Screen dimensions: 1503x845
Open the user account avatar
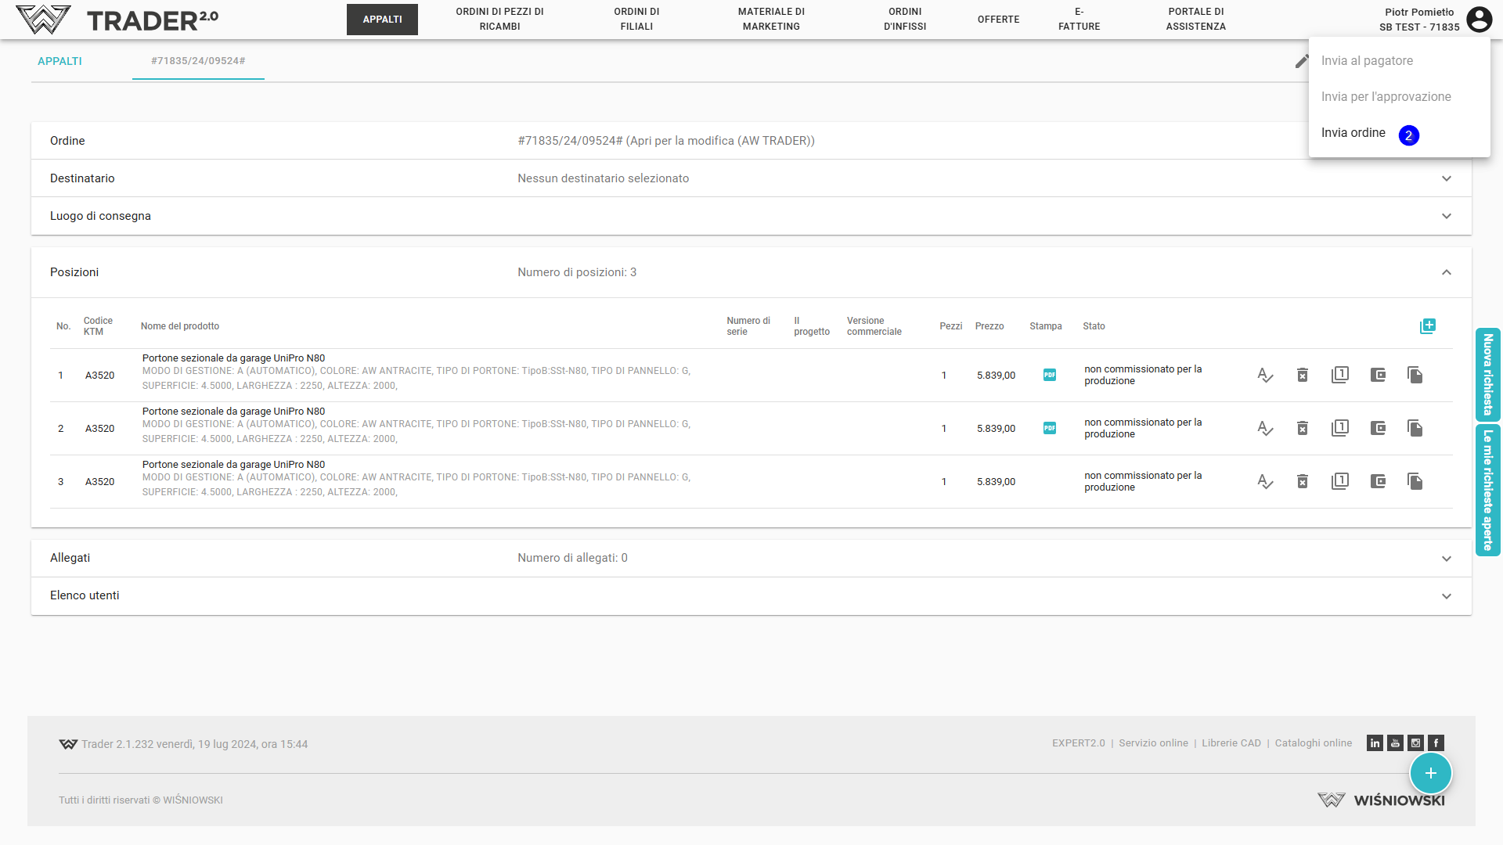(1479, 19)
